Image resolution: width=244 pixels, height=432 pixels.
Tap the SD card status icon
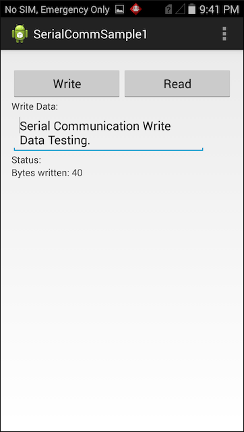click(169, 9)
